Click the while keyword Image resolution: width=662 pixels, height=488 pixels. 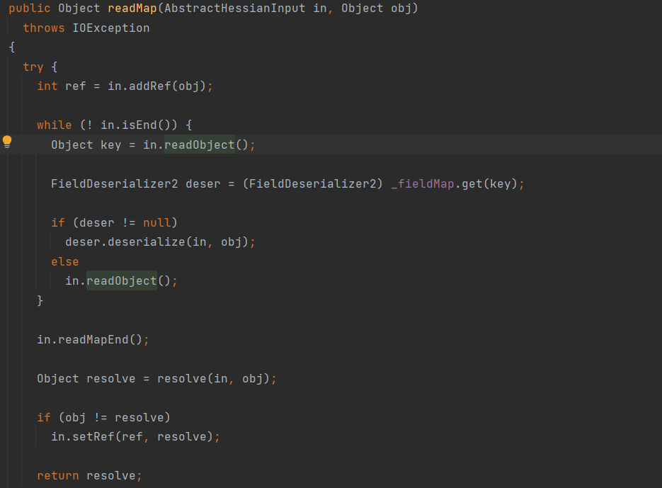click(55, 125)
